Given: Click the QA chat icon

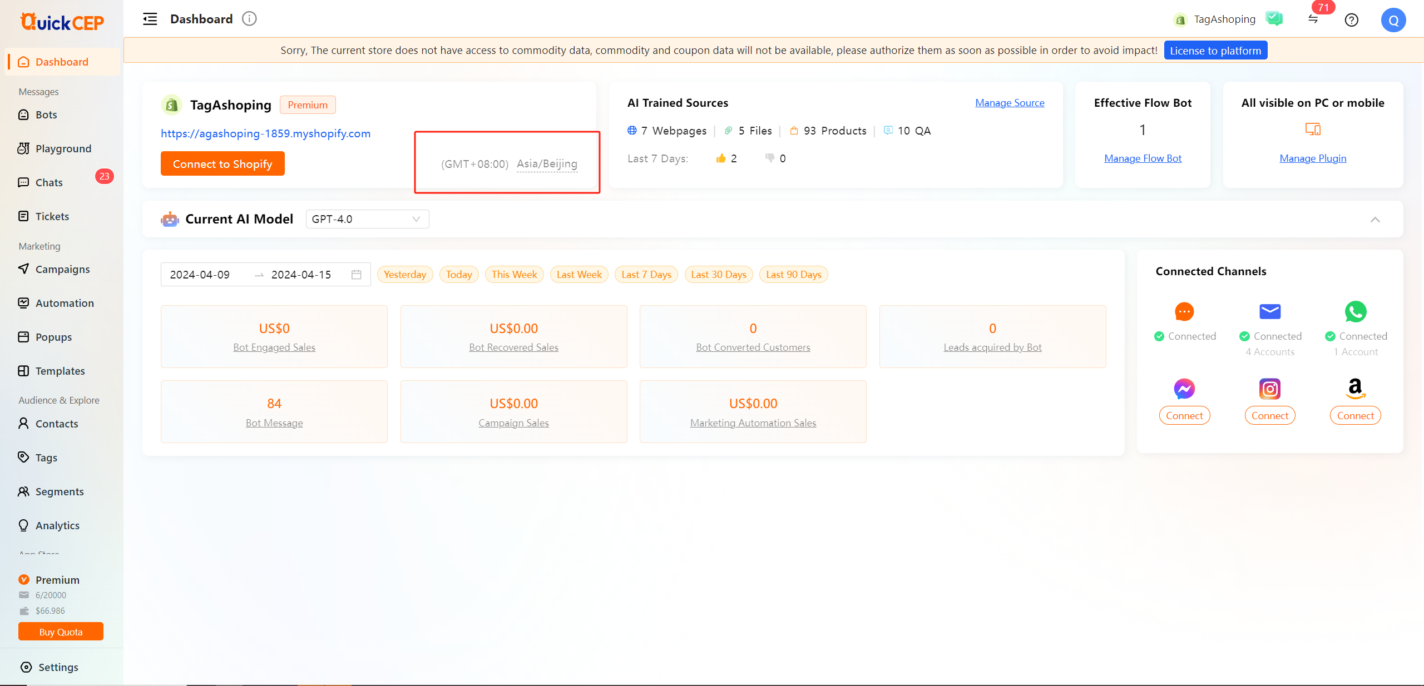Looking at the screenshot, I should tap(888, 131).
